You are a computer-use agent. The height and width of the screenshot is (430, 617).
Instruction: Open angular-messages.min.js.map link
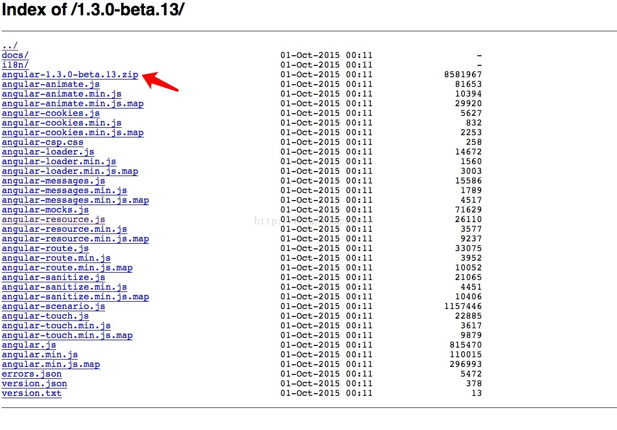[76, 200]
